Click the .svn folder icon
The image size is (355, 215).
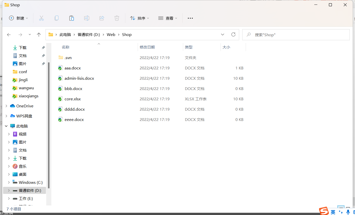point(61,58)
